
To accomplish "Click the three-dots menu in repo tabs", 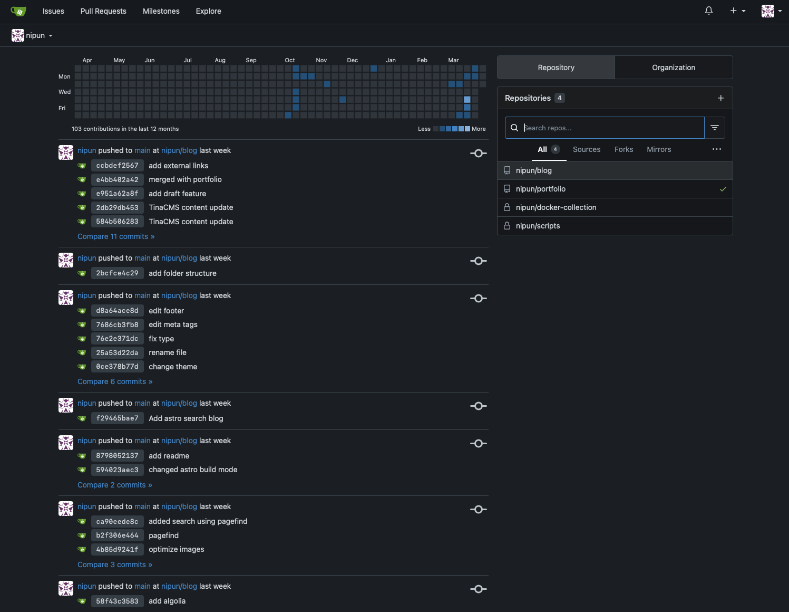I will coord(716,149).
